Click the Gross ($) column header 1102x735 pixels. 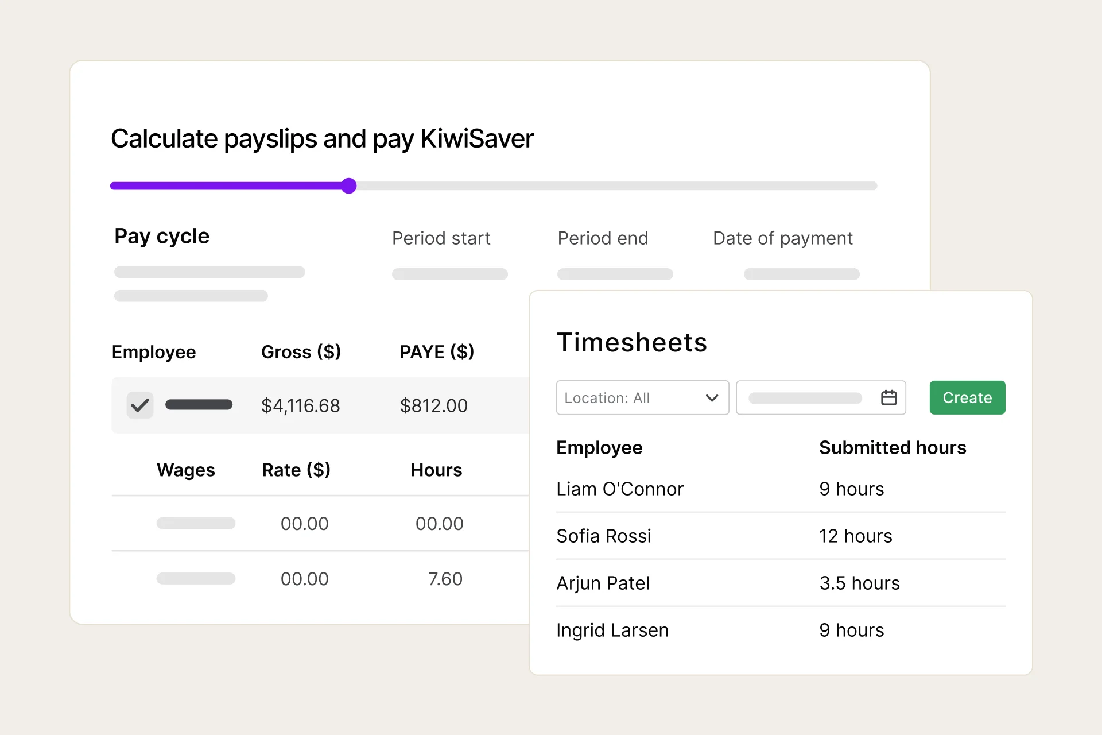301,352
